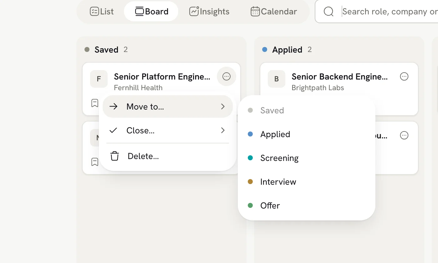The image size is (438, 263).
Task: Open more options on Senior Backend Engineer card
Action: [x=404, y=76]
